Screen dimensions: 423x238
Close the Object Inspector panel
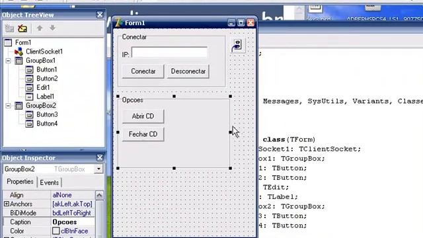tap(100, 157)
